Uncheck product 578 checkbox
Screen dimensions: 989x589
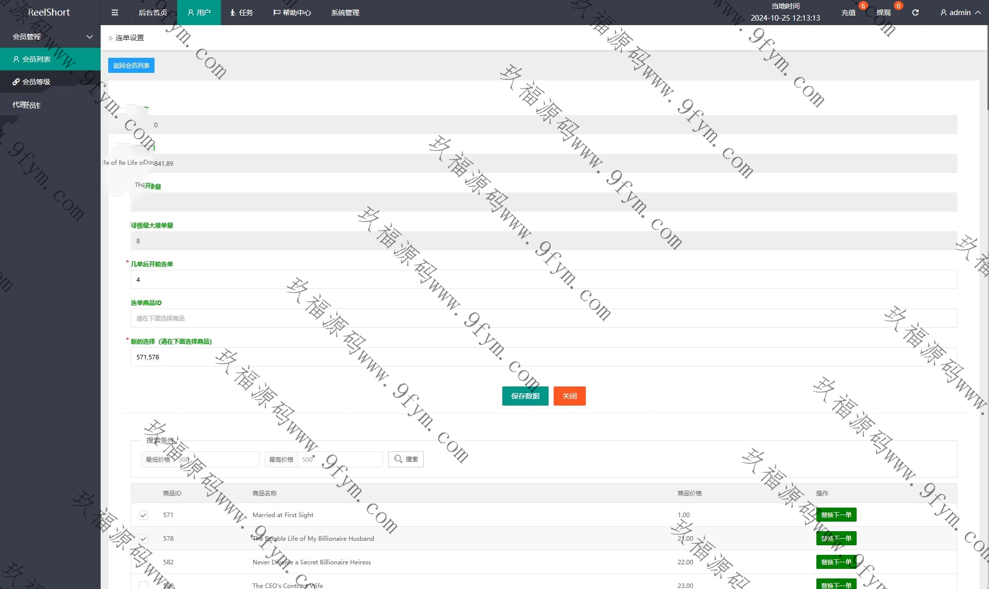coord(143,539)
